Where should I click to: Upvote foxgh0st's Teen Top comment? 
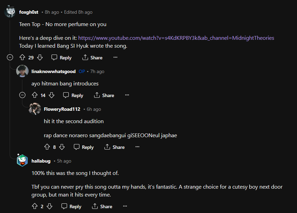click(x=22, y=58)
